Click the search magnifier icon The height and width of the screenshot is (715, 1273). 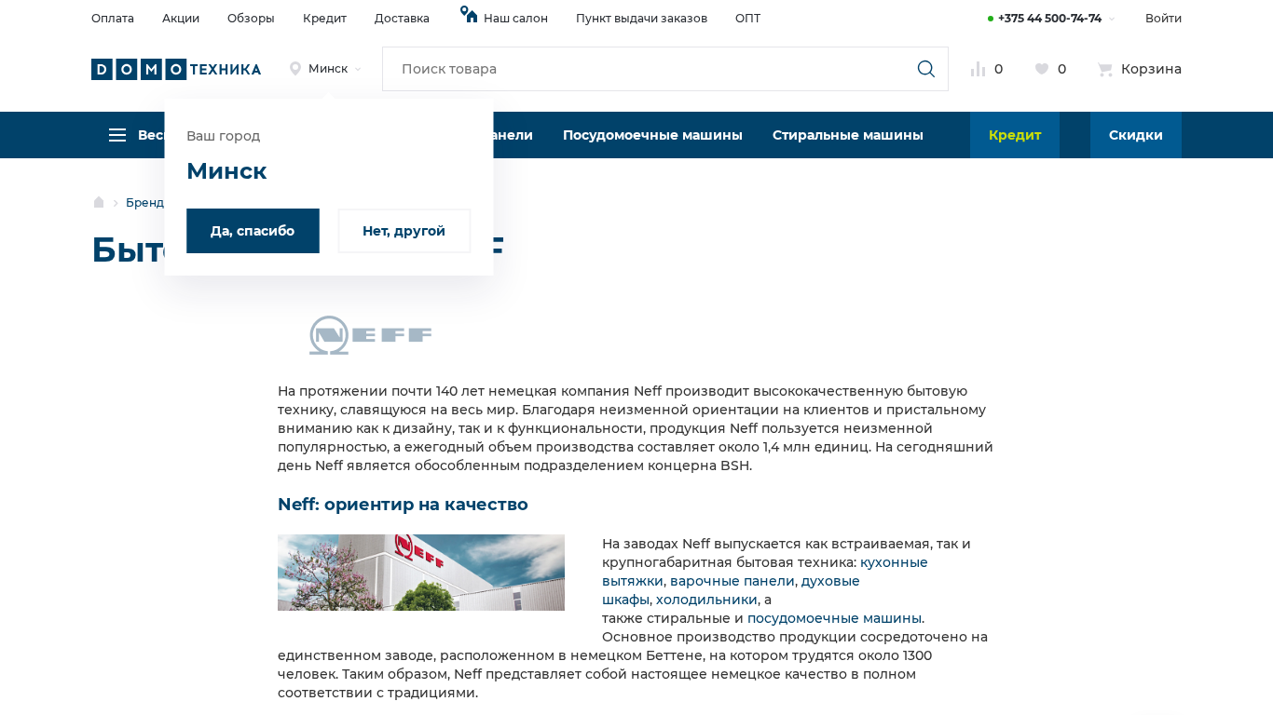pos(925,69)
